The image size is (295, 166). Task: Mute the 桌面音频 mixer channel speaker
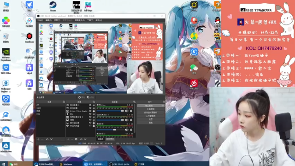[x=127, y=130]
